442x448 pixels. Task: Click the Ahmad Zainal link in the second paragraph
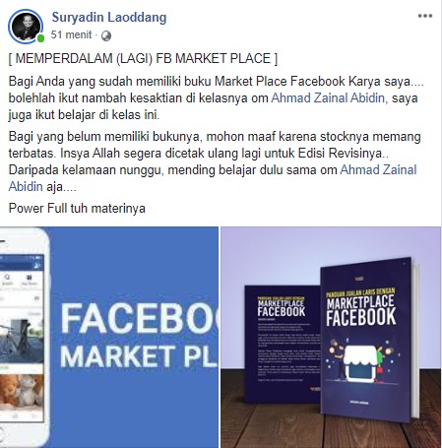click(378, 170)
